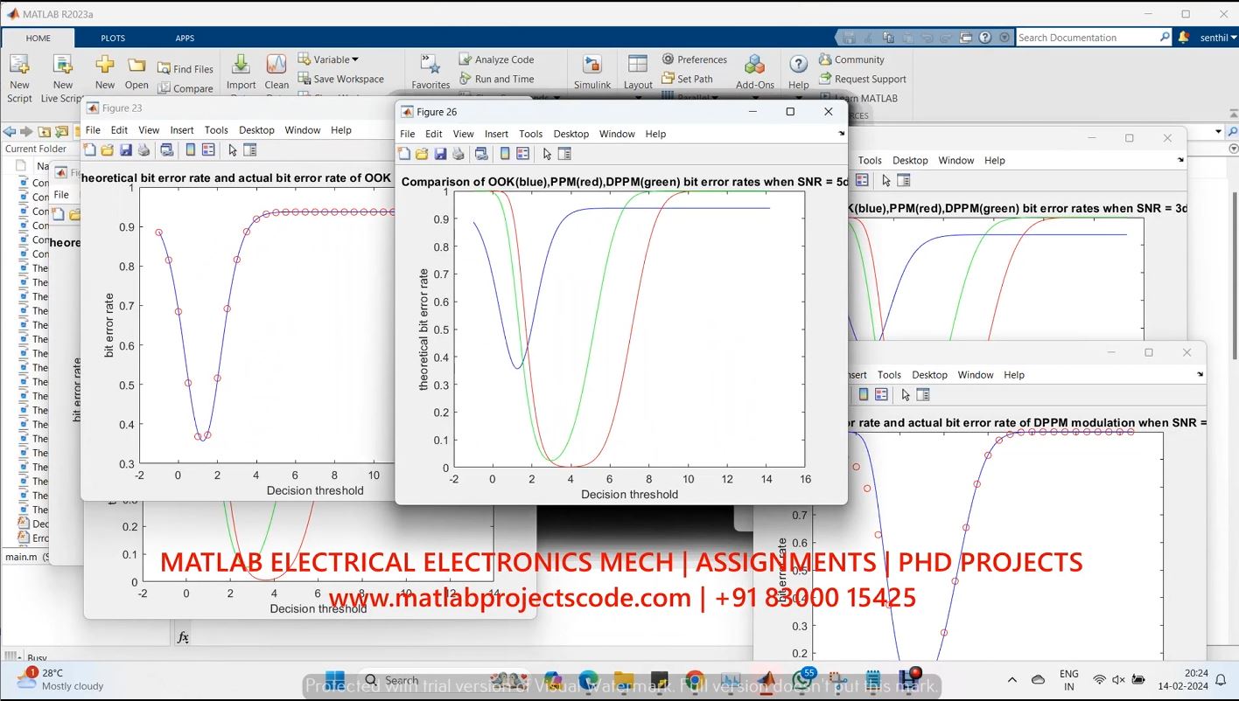Open the Insert menu in Figure 26

click(496, 134)
